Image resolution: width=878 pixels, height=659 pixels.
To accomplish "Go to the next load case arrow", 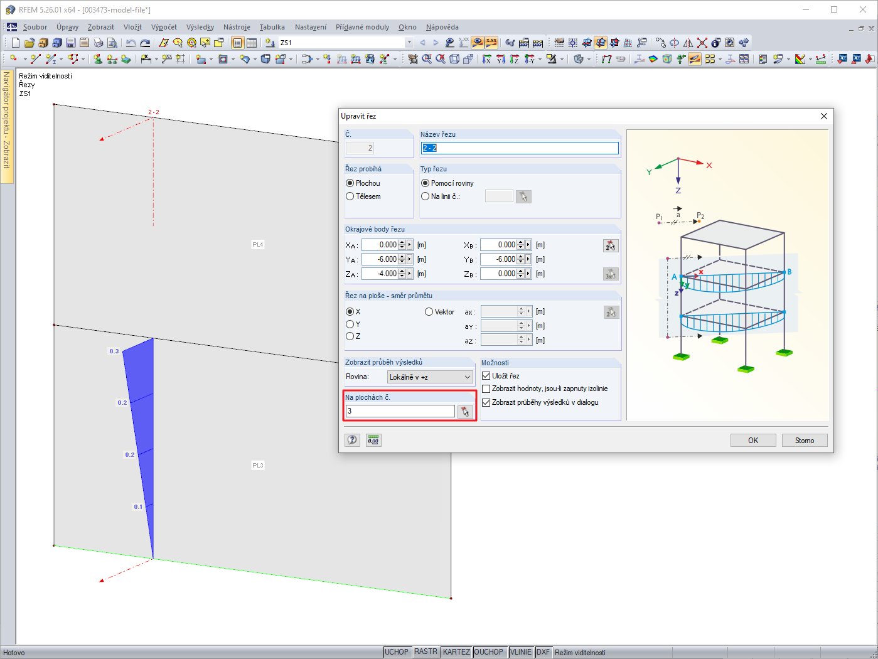I will coord(436,43).
